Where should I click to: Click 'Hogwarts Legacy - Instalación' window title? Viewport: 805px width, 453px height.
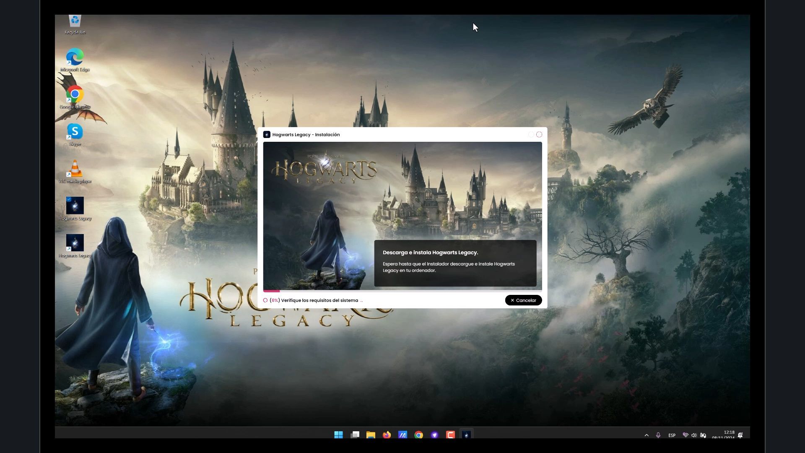click(306, 135)
